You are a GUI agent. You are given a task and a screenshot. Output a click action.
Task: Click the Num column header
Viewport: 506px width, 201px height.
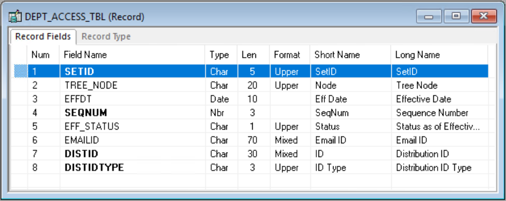(x=43, y=55)
